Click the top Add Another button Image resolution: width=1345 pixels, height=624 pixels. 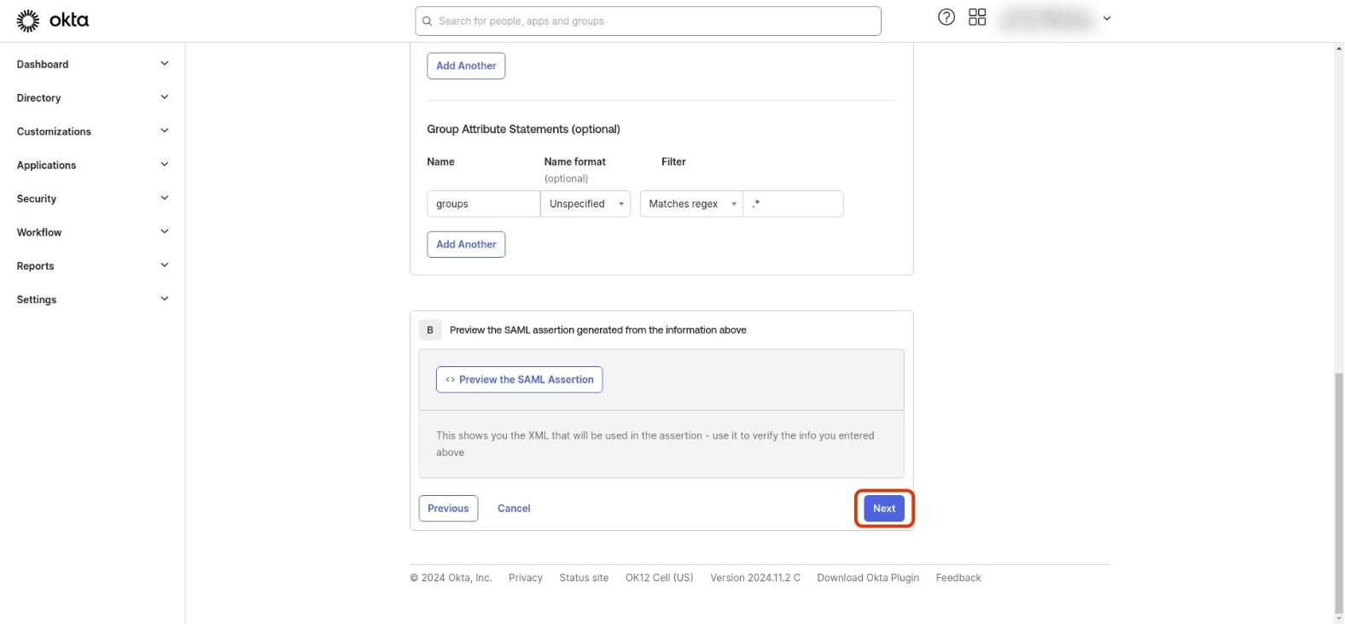[466, 66]
